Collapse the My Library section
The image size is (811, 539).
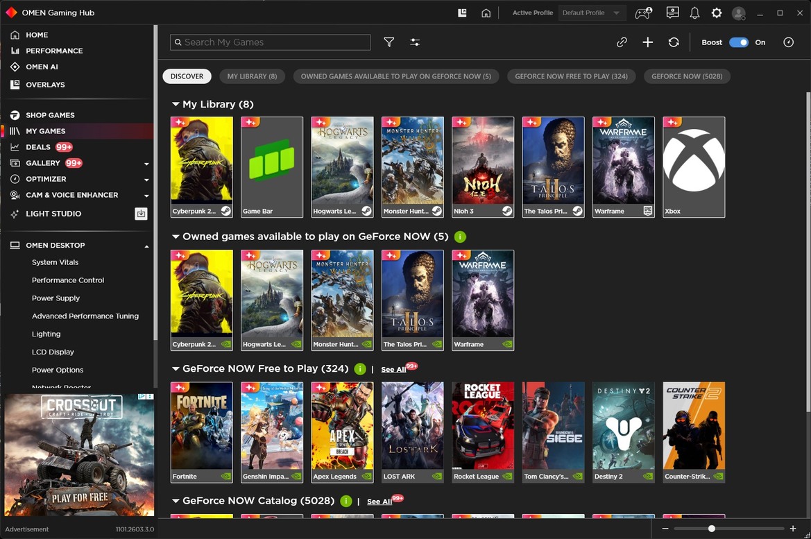176,105
